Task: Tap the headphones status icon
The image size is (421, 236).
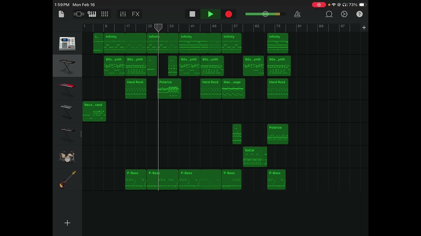Action: (x=345, y=5)
